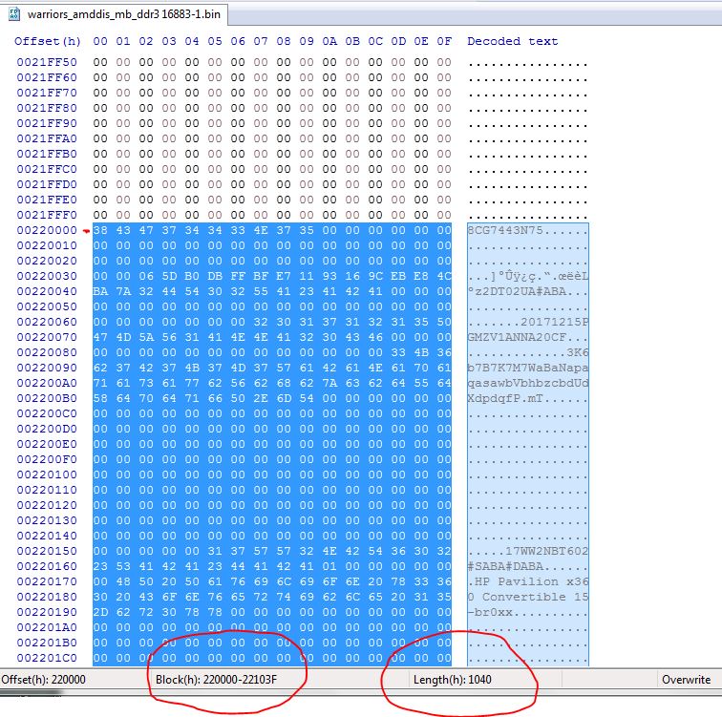Click offset label 00220060
This screenshot has height=717, width=722.
click(47, 322)
